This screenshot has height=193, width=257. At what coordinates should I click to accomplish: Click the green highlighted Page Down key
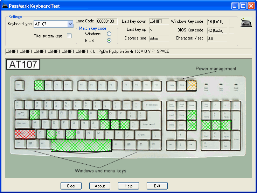tap(192, 125)
